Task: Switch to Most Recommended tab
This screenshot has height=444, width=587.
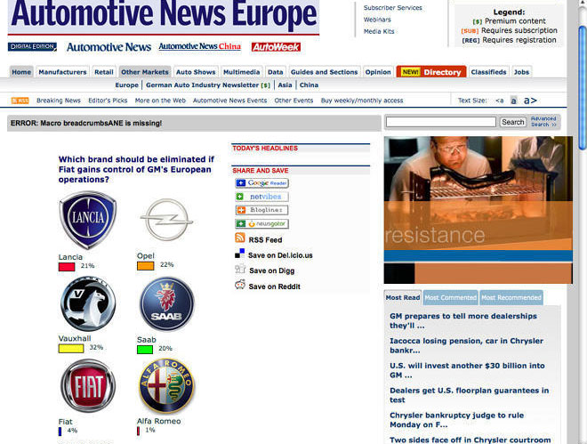Action: [511, 297]
